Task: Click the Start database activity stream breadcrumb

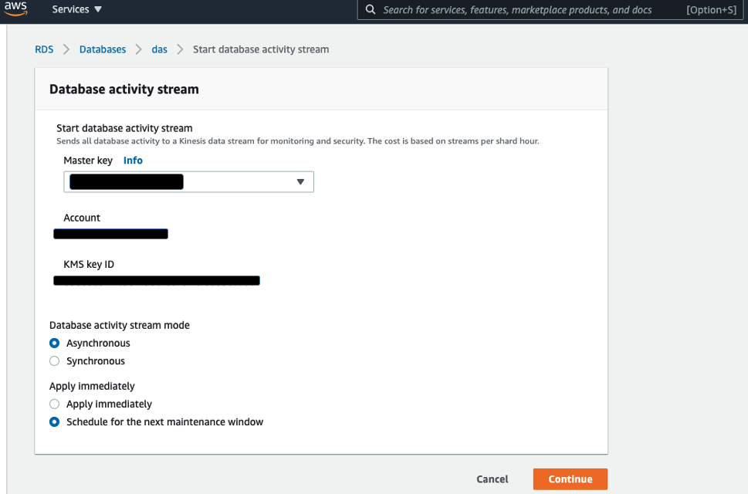Action: pos(261,49)
